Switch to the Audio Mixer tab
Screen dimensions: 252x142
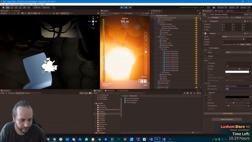pos(123,91)
